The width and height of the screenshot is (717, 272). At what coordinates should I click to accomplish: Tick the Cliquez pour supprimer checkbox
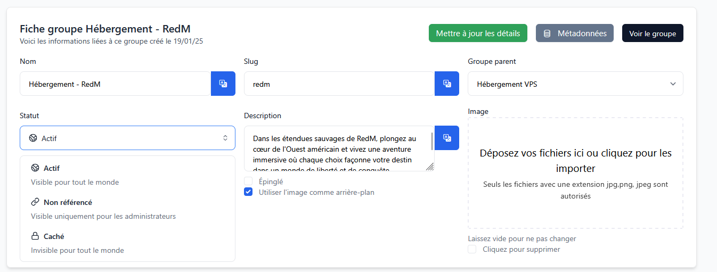472,249
